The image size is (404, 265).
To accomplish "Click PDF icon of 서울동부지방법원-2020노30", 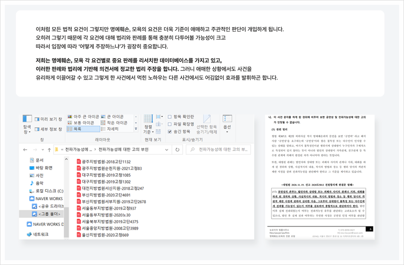I will (79, 215).
